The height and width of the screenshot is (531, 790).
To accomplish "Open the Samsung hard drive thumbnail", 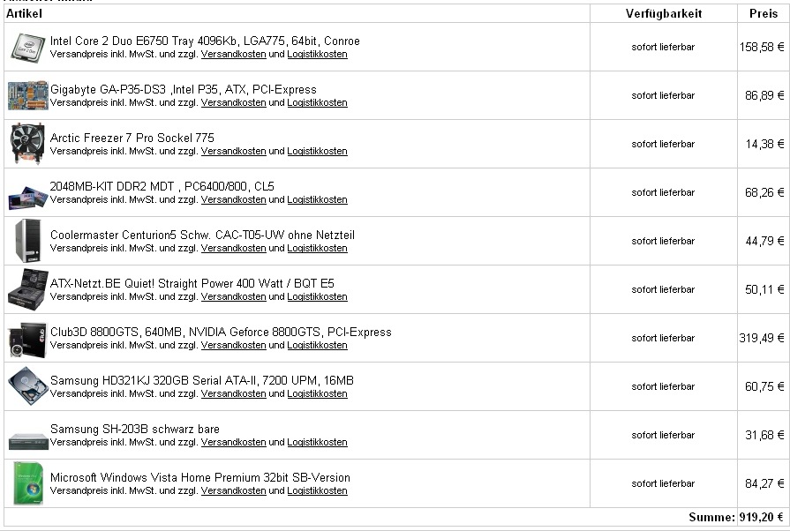I will [x=28, y=386].
